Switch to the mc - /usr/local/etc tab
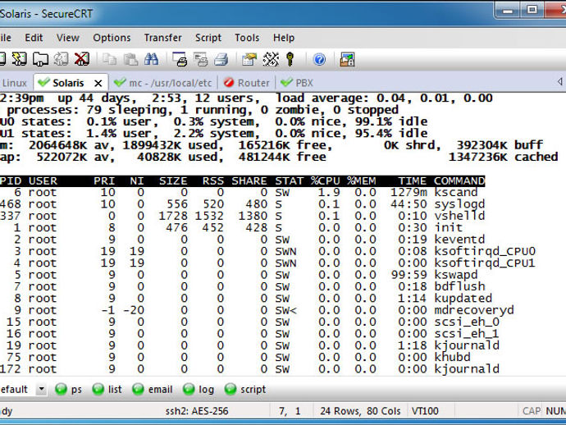The height and width of the screenshot is (425, 566). (162, 83)
